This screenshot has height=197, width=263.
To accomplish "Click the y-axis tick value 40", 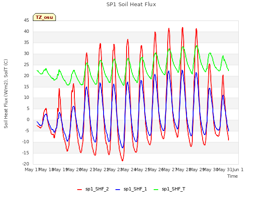I will (26, 32).
